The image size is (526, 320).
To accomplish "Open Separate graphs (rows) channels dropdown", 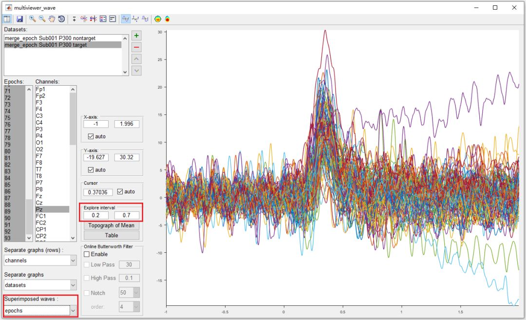I will coord(40,260).
